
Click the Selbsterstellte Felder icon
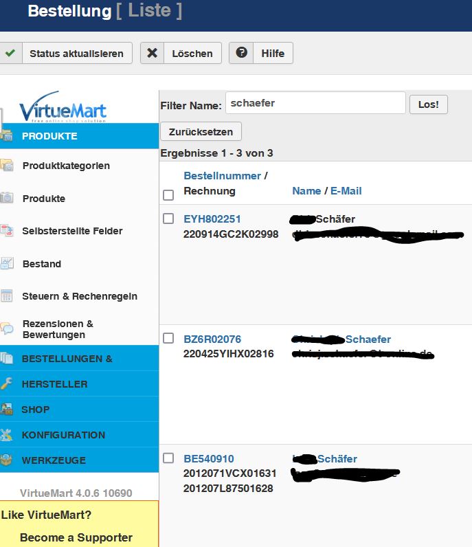point(7,231)
